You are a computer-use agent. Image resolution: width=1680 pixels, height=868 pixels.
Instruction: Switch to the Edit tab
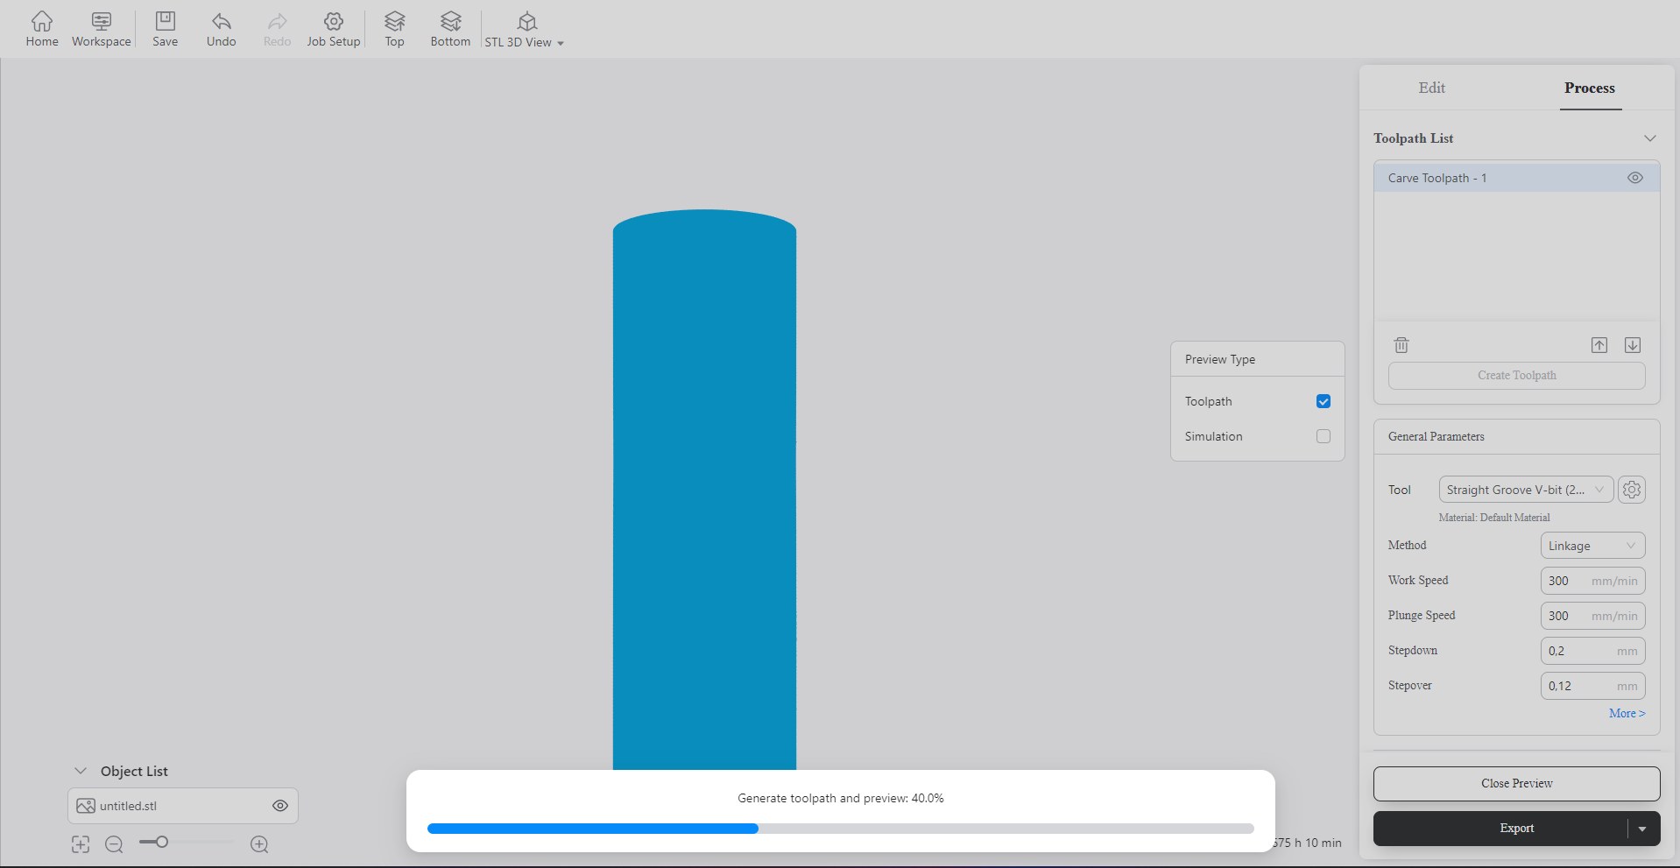click(x=1432, y=88)
